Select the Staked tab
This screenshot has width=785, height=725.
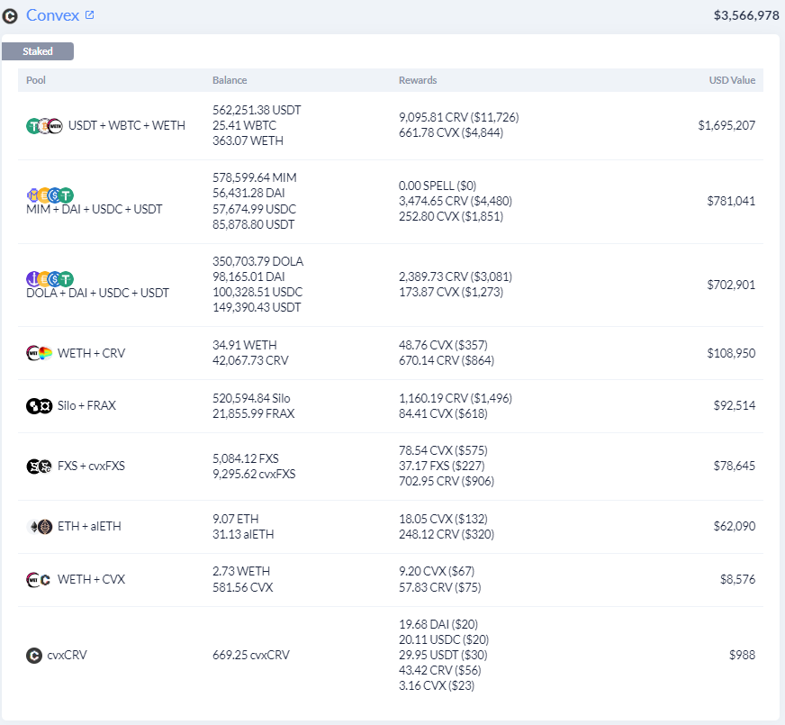pos(38,51)
